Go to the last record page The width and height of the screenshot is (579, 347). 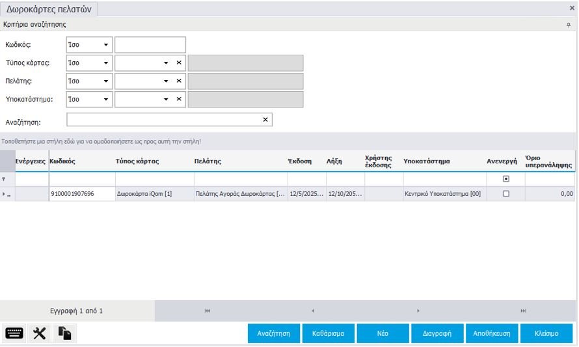pyautogui.click(x=523, y=311)
